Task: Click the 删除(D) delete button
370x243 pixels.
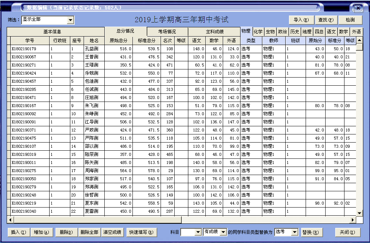Action: (66, 232)
